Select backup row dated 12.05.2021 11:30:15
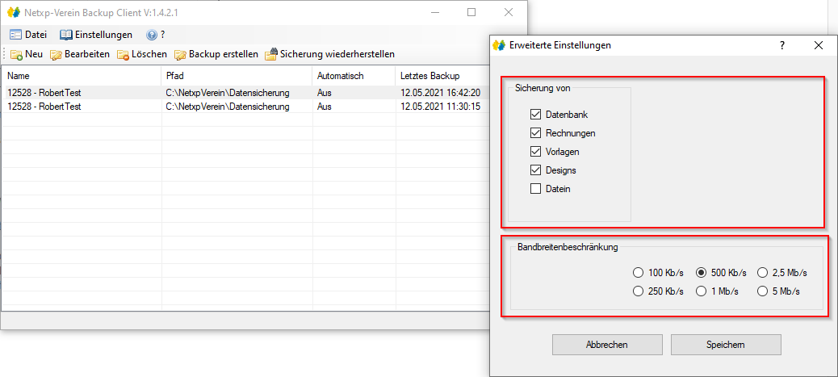Screen dimensions: 838x377 246,107
